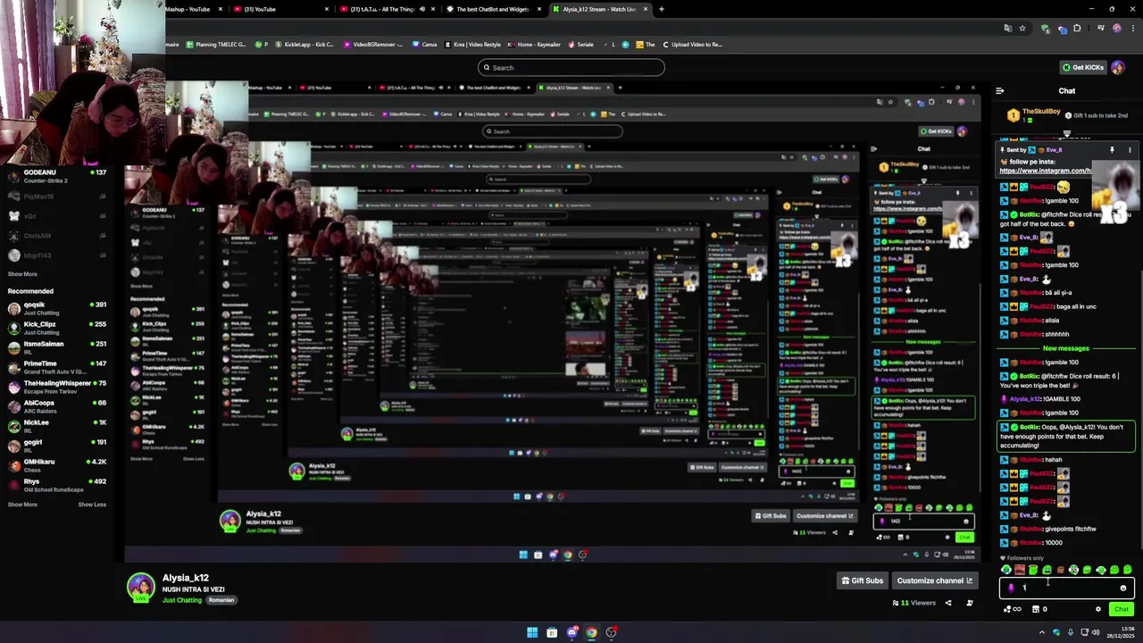Open the channel shop icon showing 0
This screenshot has width=1143, height=643.
1039,609
